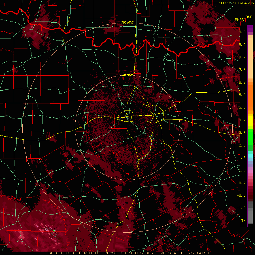Click the 5.8 value on color scale
This screenshot has width=255, height=255.
coord(242,95)
